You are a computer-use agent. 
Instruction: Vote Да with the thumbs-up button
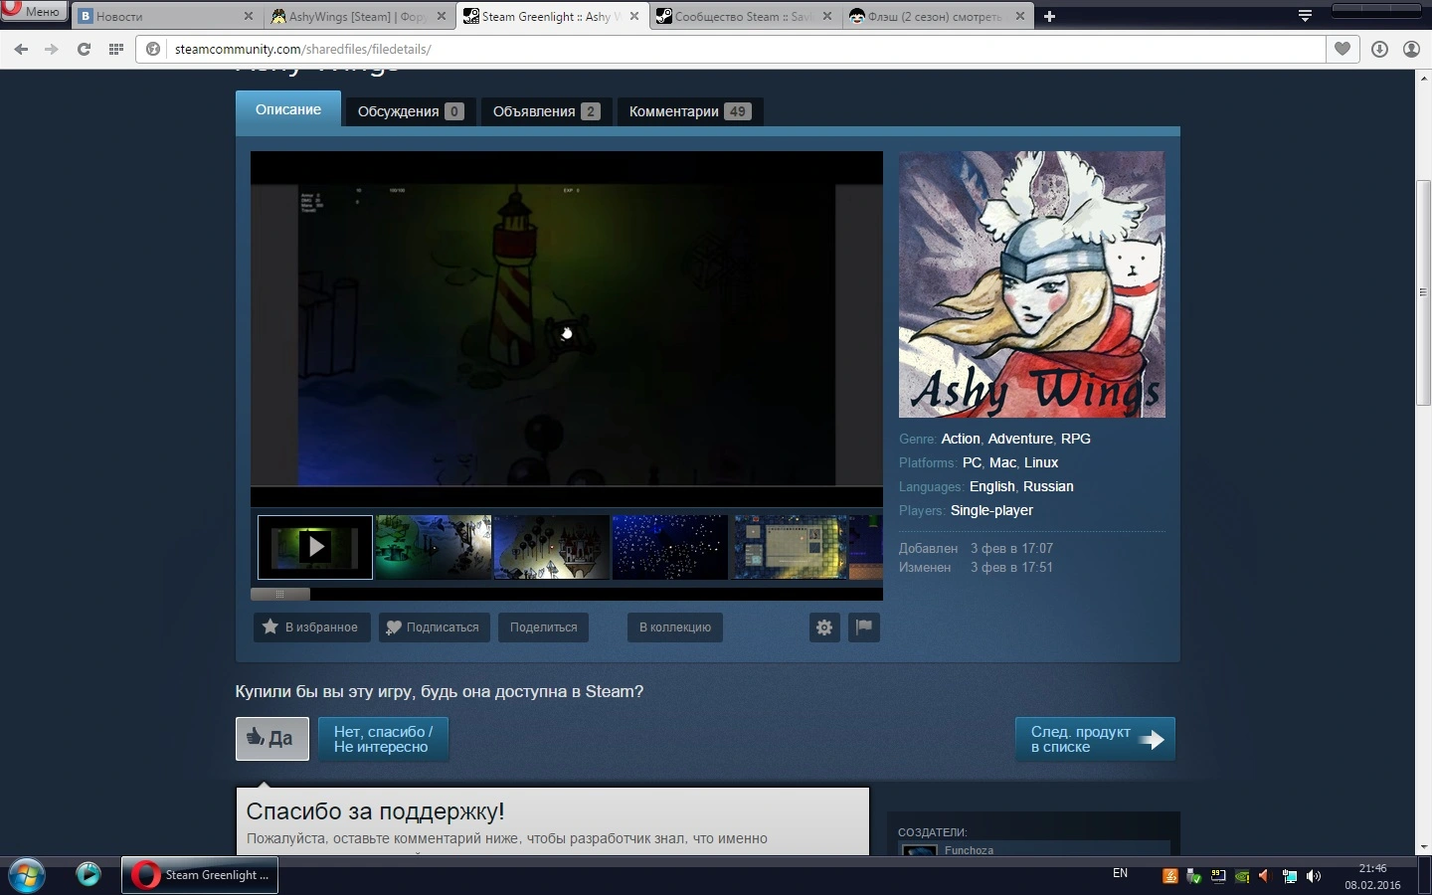point(272,739)
